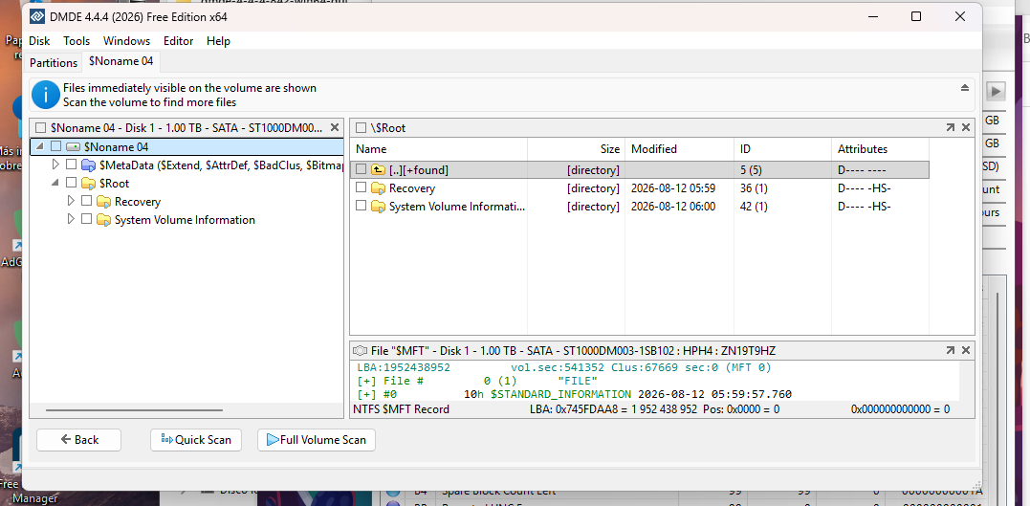Expand the [+] File # record line

pyautogui.click(x=364, y=381)
